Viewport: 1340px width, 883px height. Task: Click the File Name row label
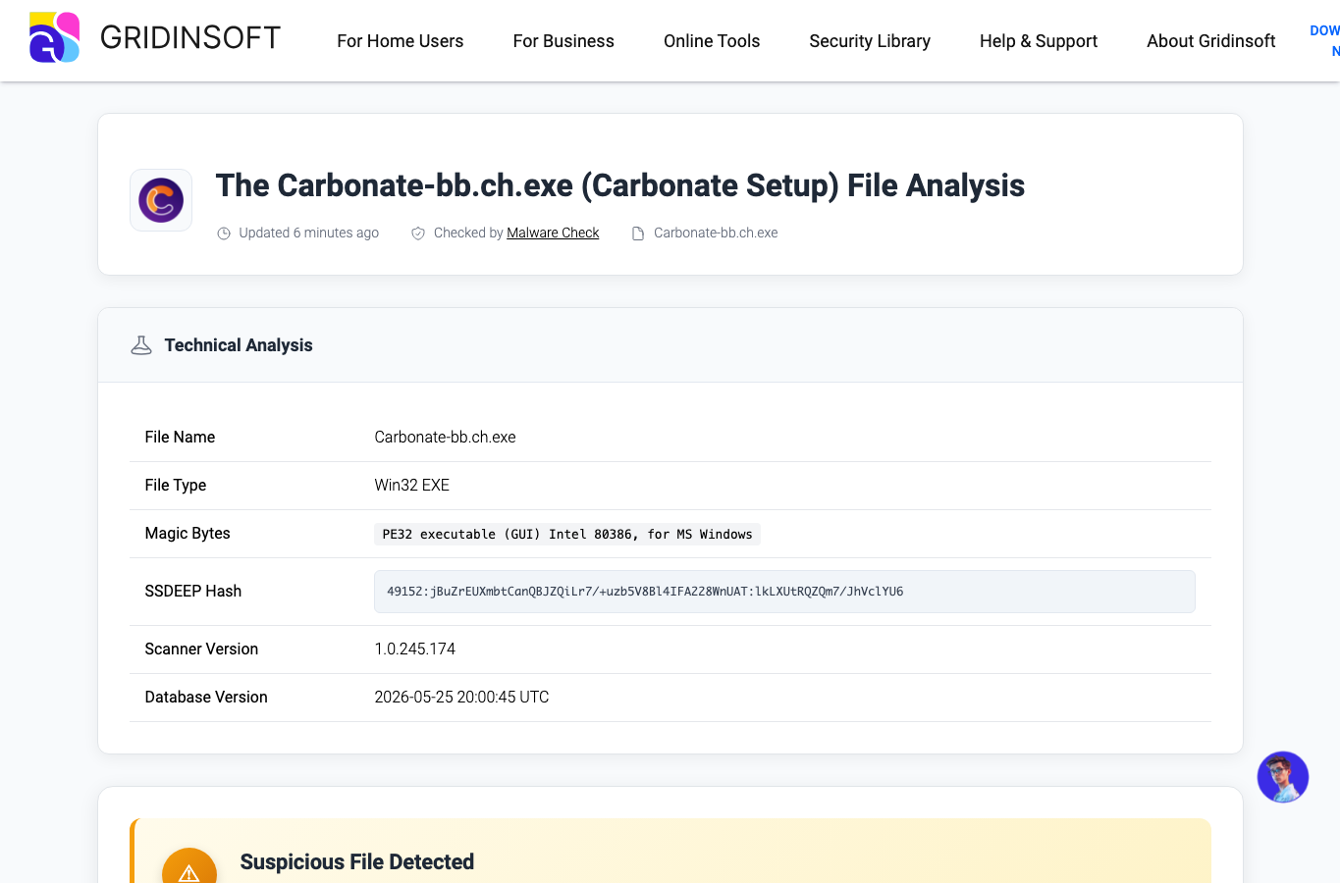(180, 438)
